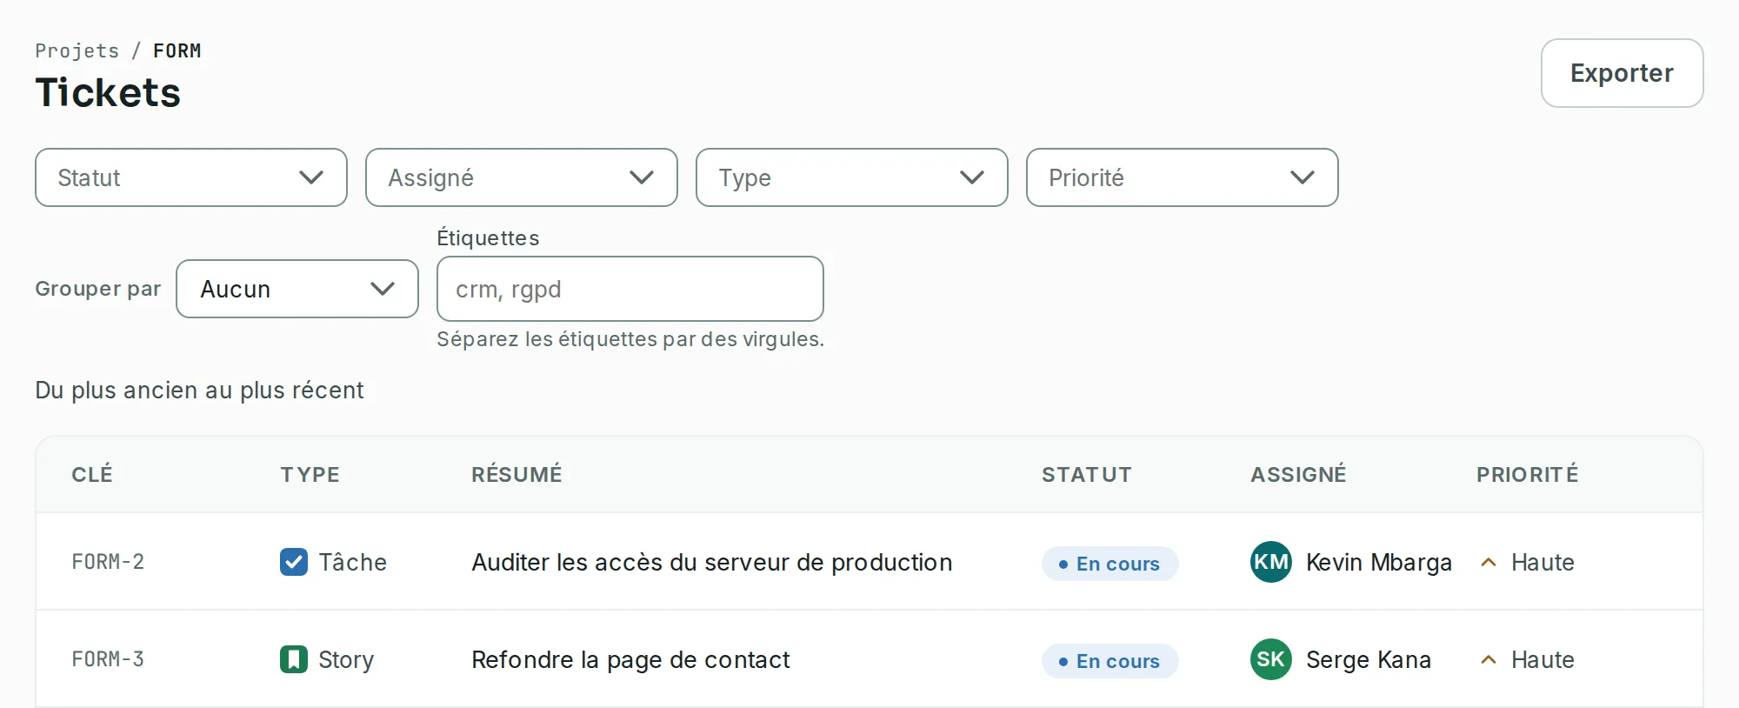Click FORM in the breadcrumb
1739x708 pixels.
point(177,50)
